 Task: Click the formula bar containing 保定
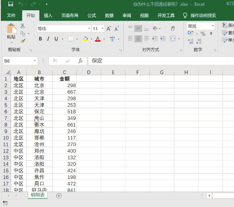pyautogui.click(x=161, y=61)
